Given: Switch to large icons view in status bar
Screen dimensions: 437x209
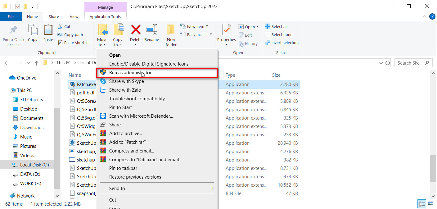Looking at the screenshot, I should pos(430,204).
